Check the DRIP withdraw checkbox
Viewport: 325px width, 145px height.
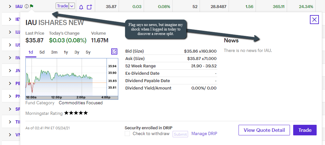tap(128, 133)
